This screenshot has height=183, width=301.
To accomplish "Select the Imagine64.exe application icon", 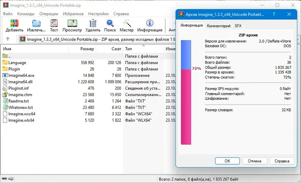I will [x=5, y=75].
